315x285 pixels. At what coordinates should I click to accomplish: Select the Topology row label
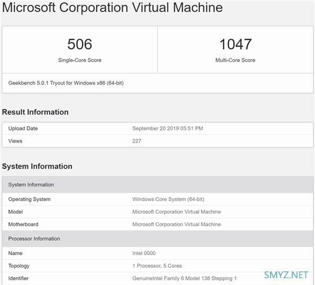[19, 266]
